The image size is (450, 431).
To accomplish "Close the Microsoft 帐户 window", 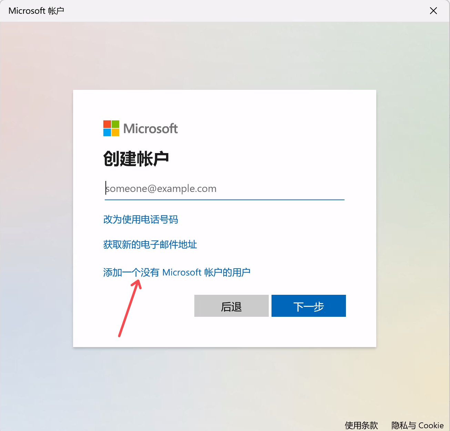I will [x=433, y=11].
